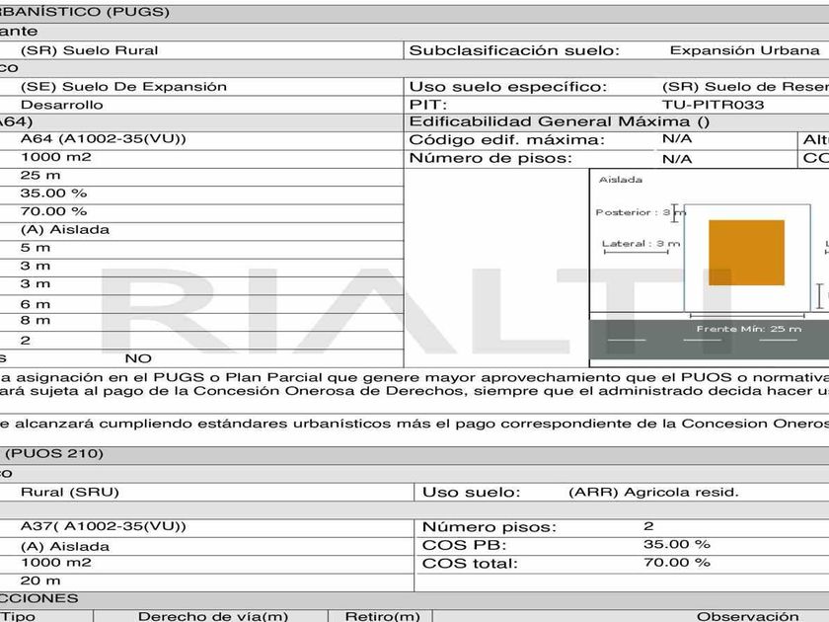Click the 'Aislada' title in the diagram
Image resolution: width=829 pixels, height=622 pixels.
tap(621, 180)
